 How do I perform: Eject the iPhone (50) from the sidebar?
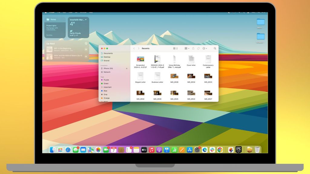(127, 68)
